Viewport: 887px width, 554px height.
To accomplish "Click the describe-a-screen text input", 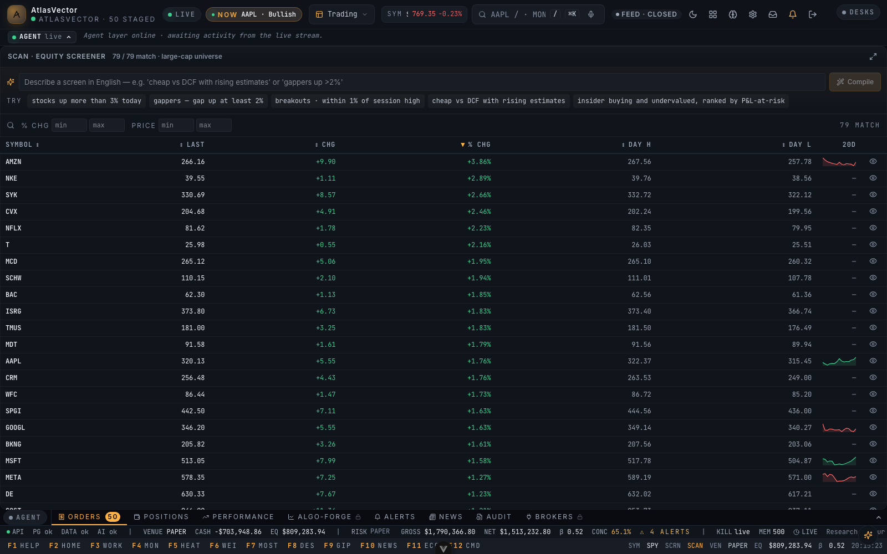I will [422, 82].
